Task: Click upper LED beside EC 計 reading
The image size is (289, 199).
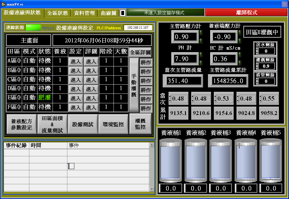Action: tap(240, 55)
